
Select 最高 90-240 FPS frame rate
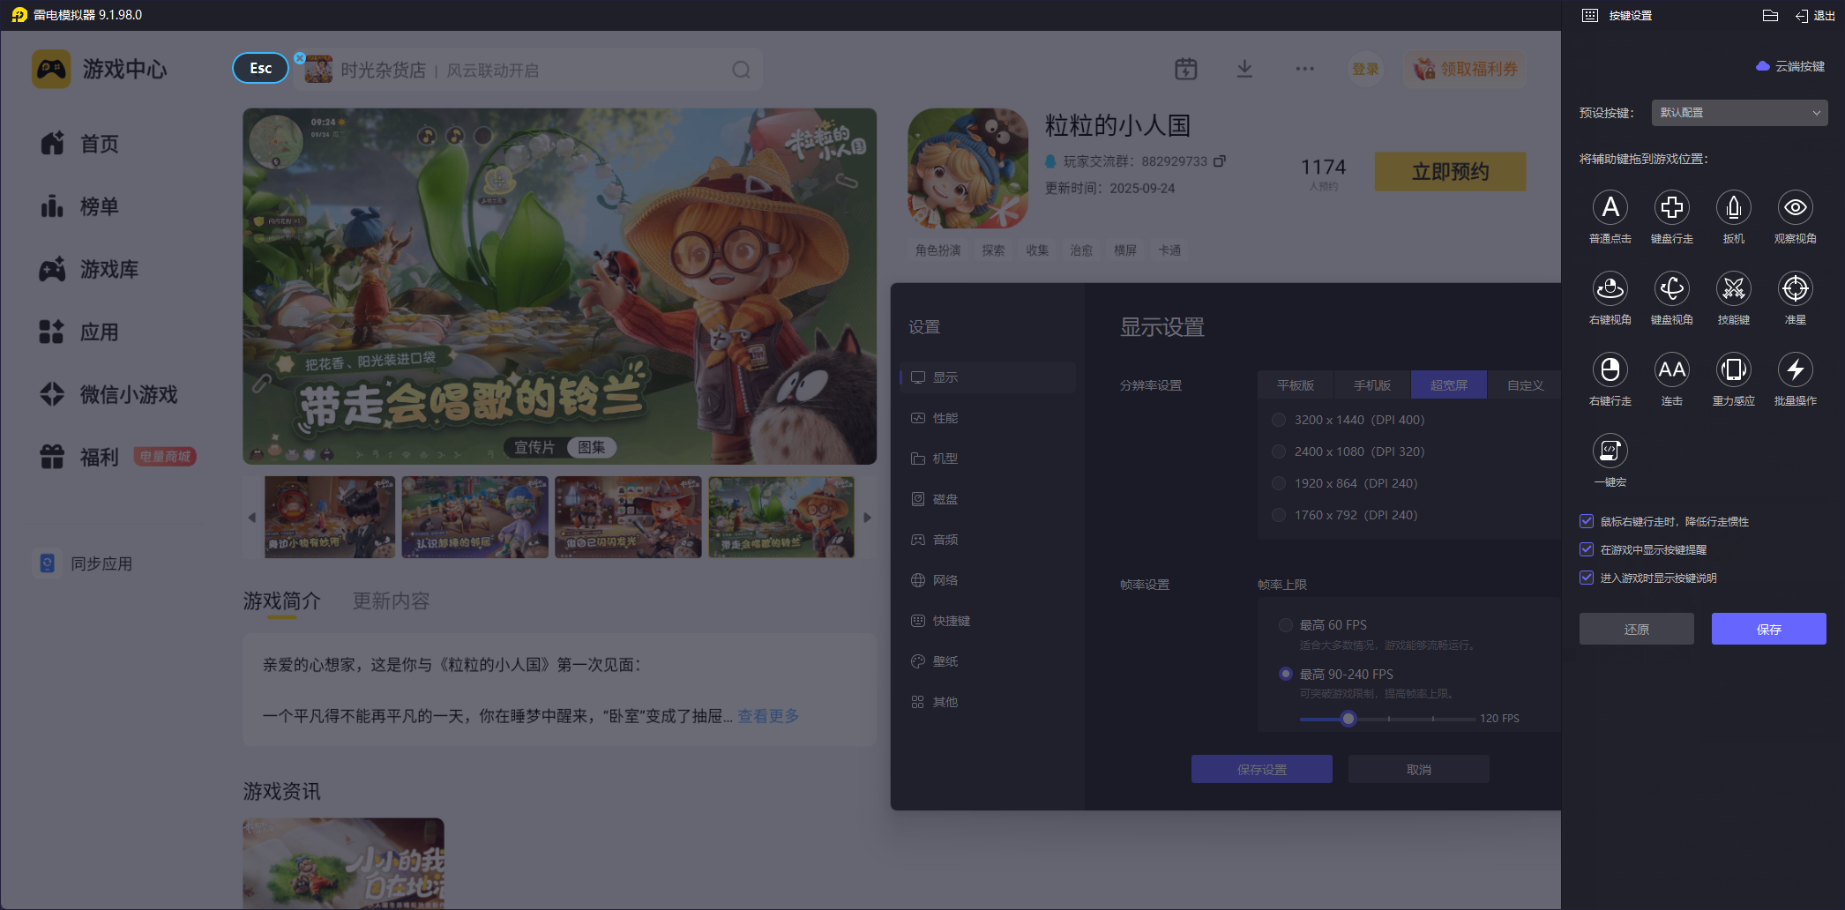coord(1285,674)
